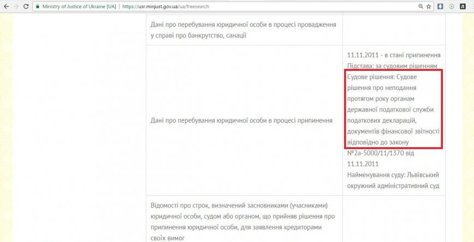The height and width of the screenshot is (242, 474).
Task: Go back to the previous page
Action: coord(7,7)
